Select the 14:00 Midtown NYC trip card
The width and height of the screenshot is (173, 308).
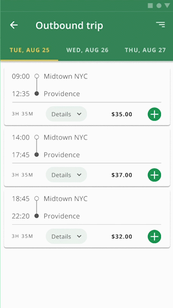[87, 157]
